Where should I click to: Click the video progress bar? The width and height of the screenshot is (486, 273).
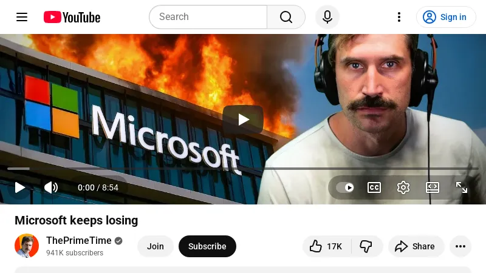click(x=243, y=169)
